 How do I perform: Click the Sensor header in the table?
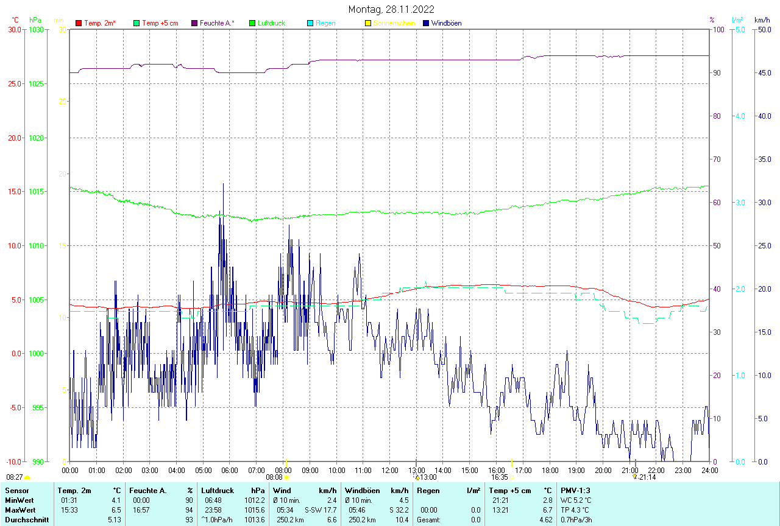coord(17,491)
